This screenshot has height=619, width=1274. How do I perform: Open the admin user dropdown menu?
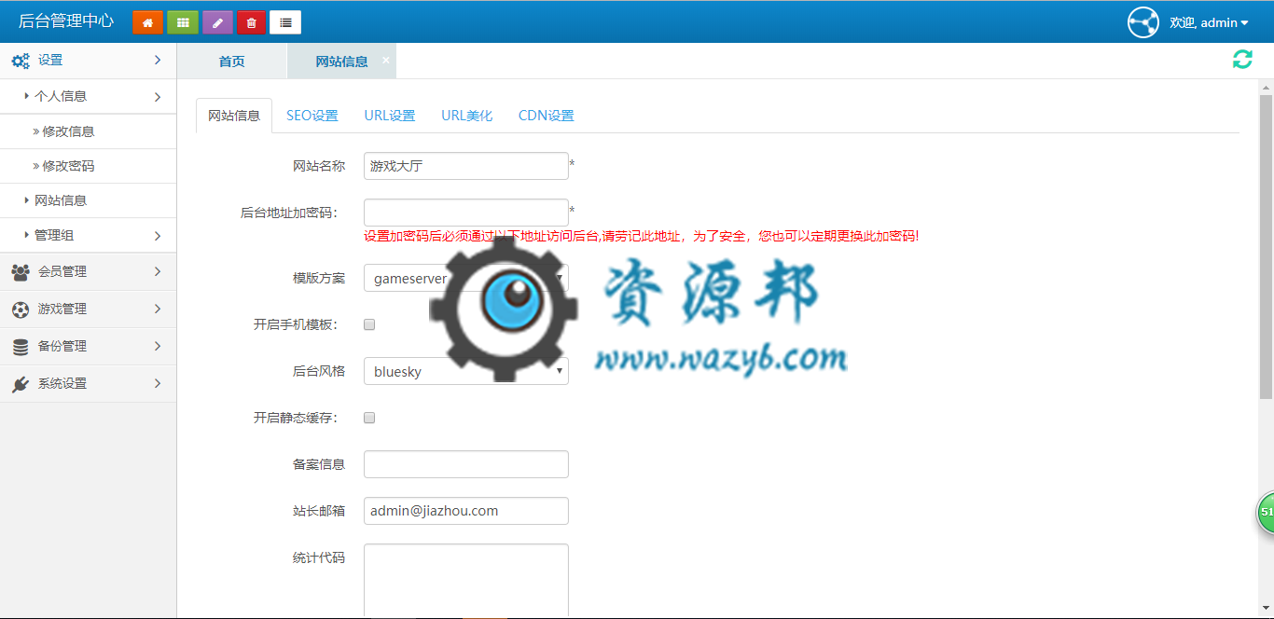point(1209,22)
